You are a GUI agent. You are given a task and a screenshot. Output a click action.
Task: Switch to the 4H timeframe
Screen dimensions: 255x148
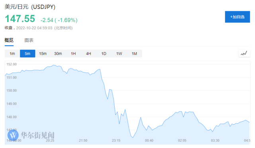click(88, 54)
